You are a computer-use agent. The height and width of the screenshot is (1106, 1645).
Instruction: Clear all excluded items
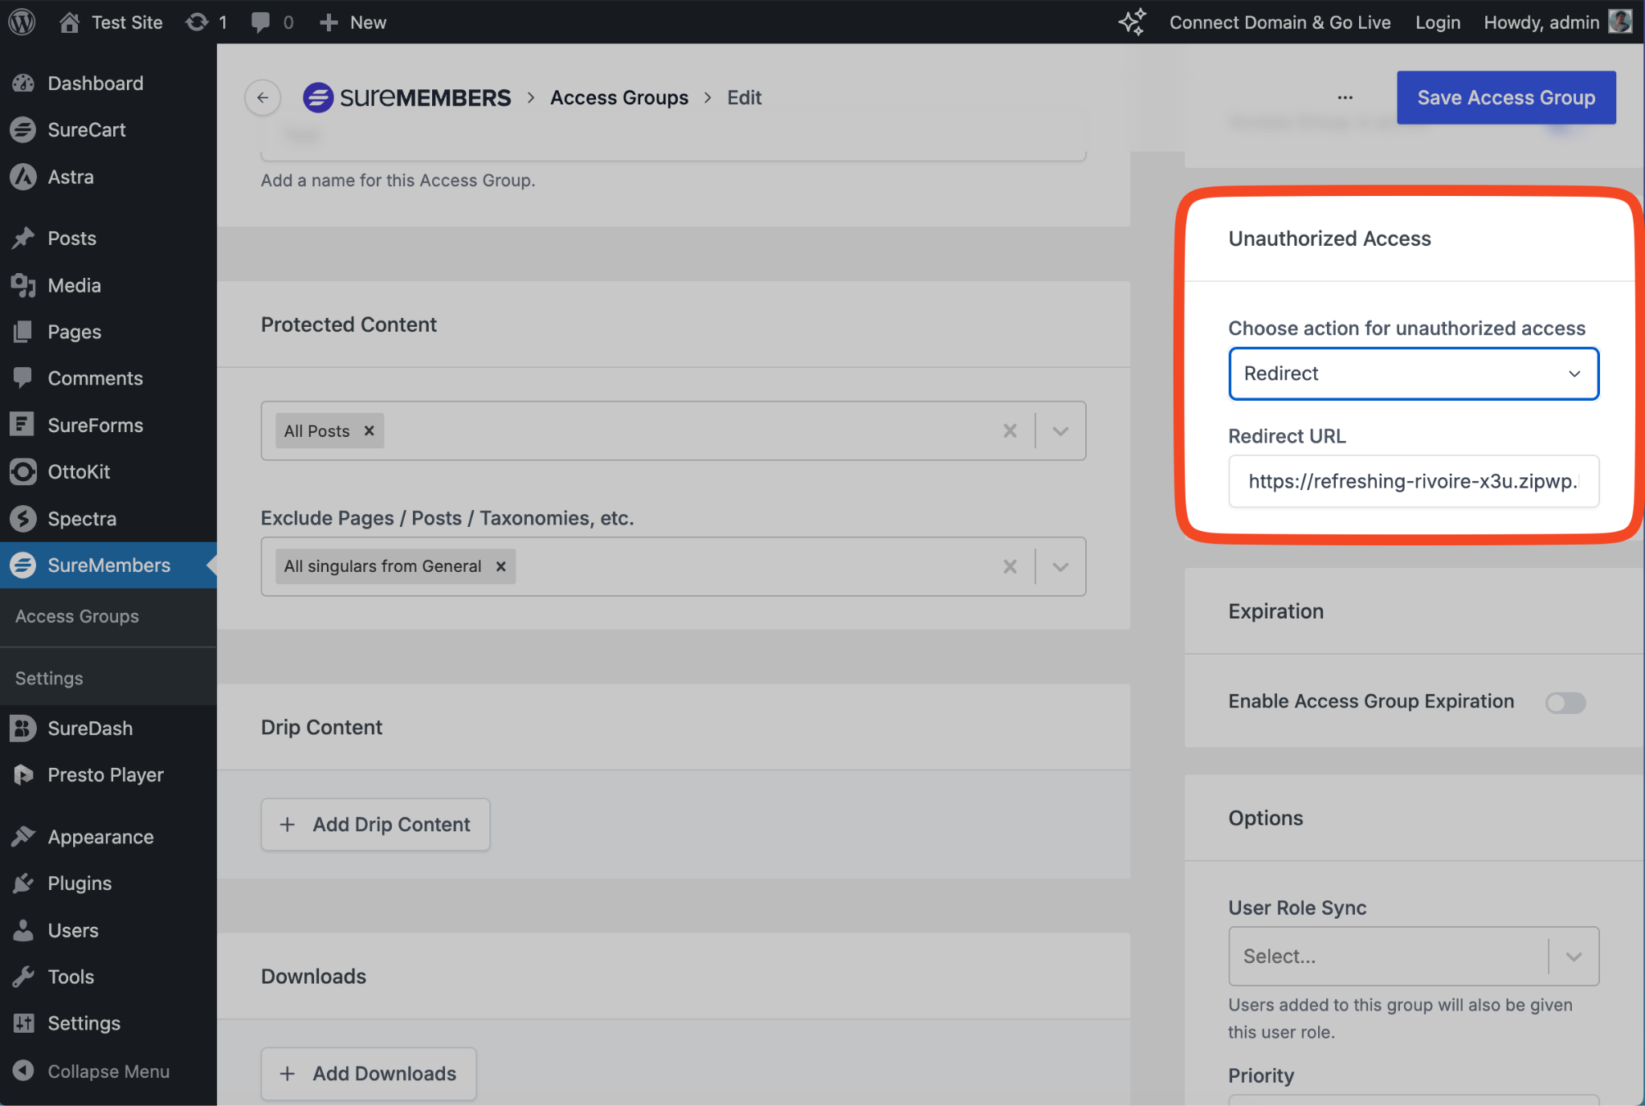point(1010,566)
